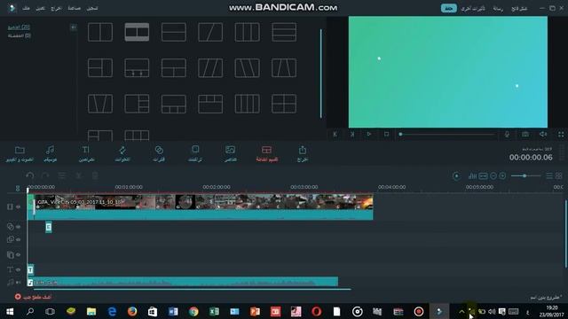Choose the two vertical panes split layout
The width and height of the screenshot is (568, 319).
pyautogui.click(x=100, y=32)
